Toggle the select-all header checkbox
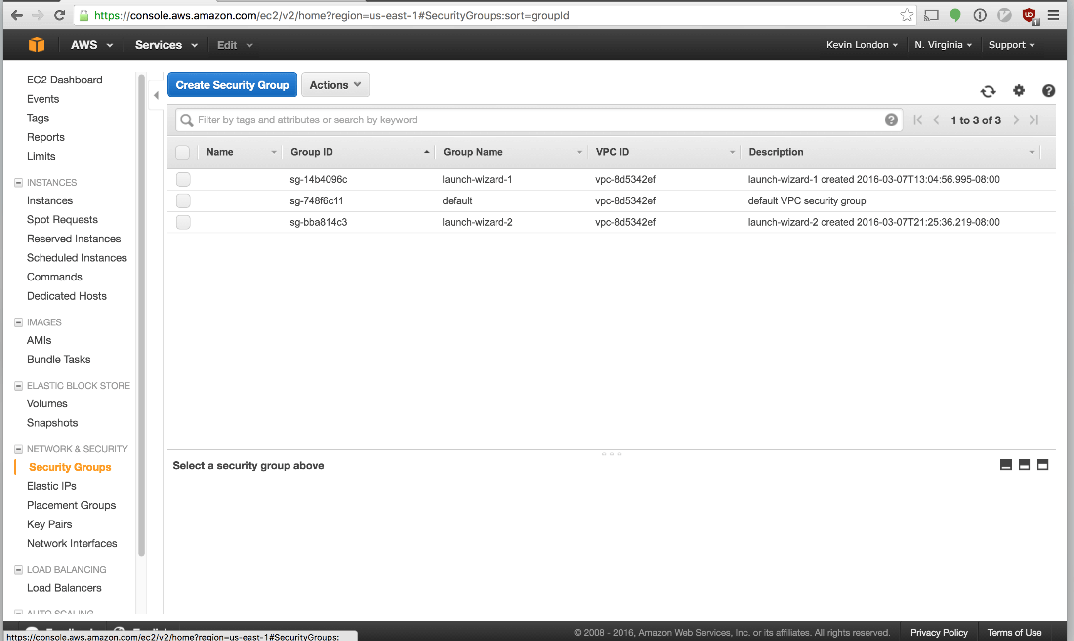Screen dimensions: 1074x641 pyautogui.click(x=182, y=152)
